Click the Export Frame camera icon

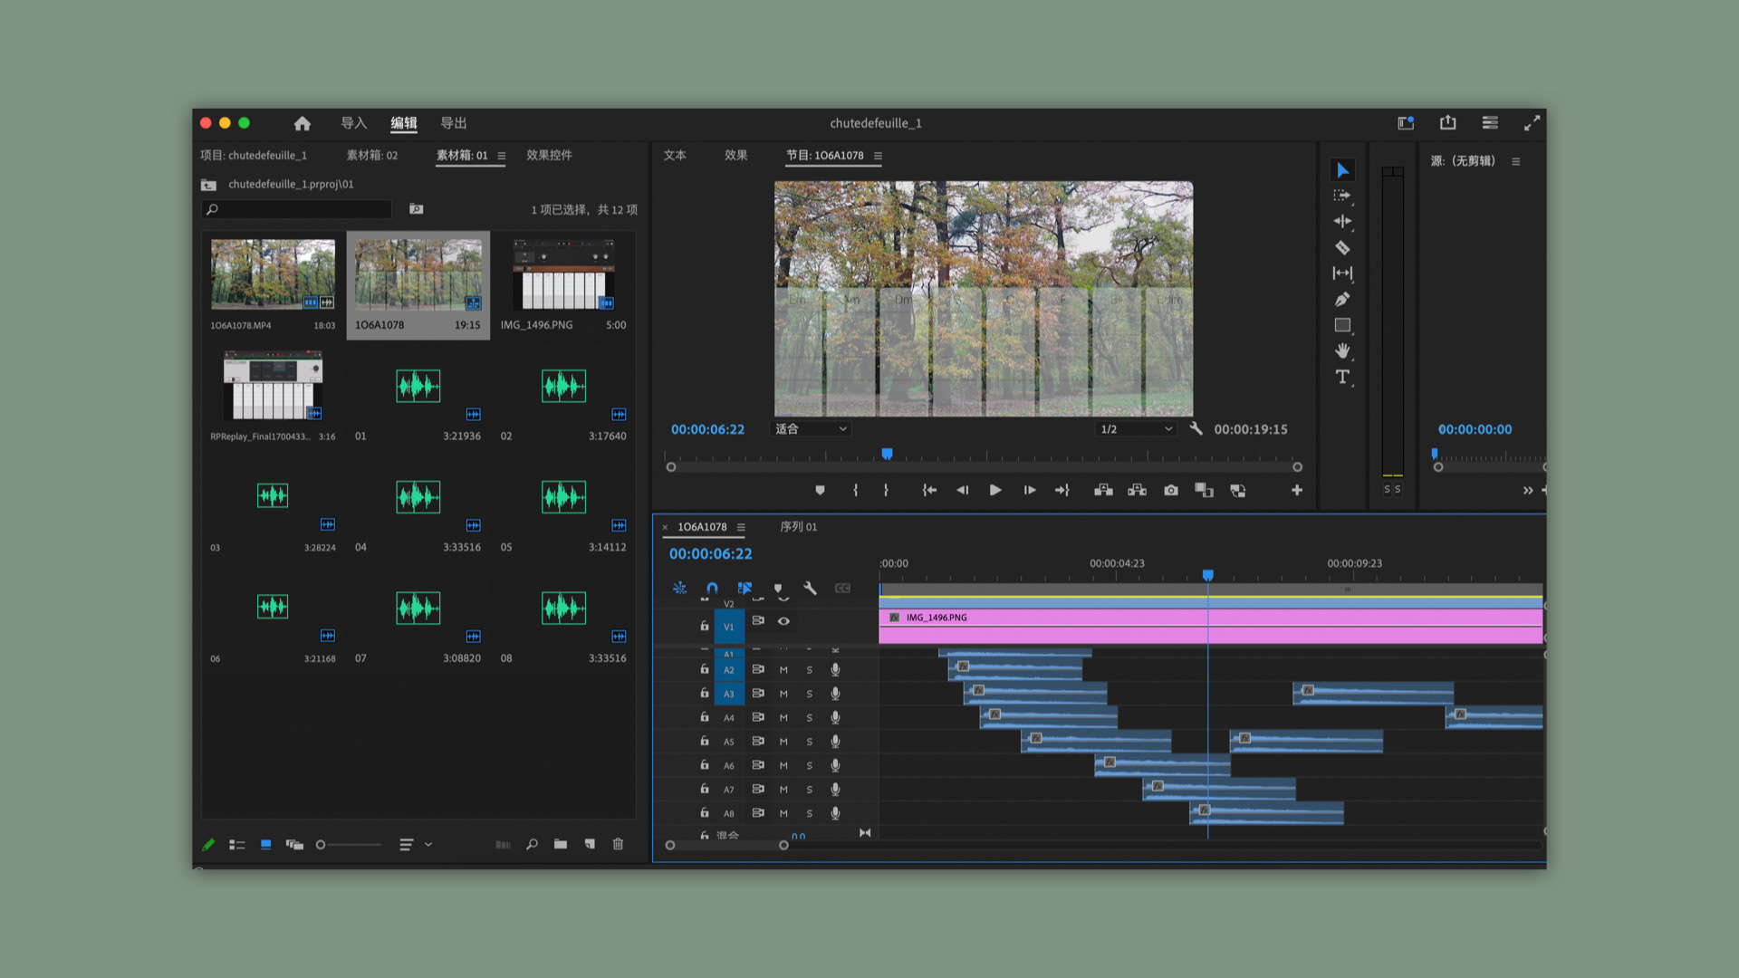(x=1171, y=490)
